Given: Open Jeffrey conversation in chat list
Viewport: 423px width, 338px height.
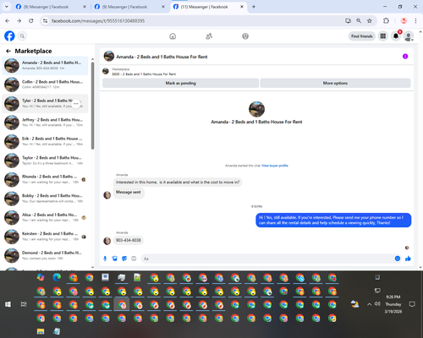Looking at the screenshot, I should click(45, 123).
